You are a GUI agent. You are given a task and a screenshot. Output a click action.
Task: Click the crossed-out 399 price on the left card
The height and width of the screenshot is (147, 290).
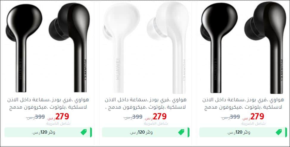(x=40, y=117)
